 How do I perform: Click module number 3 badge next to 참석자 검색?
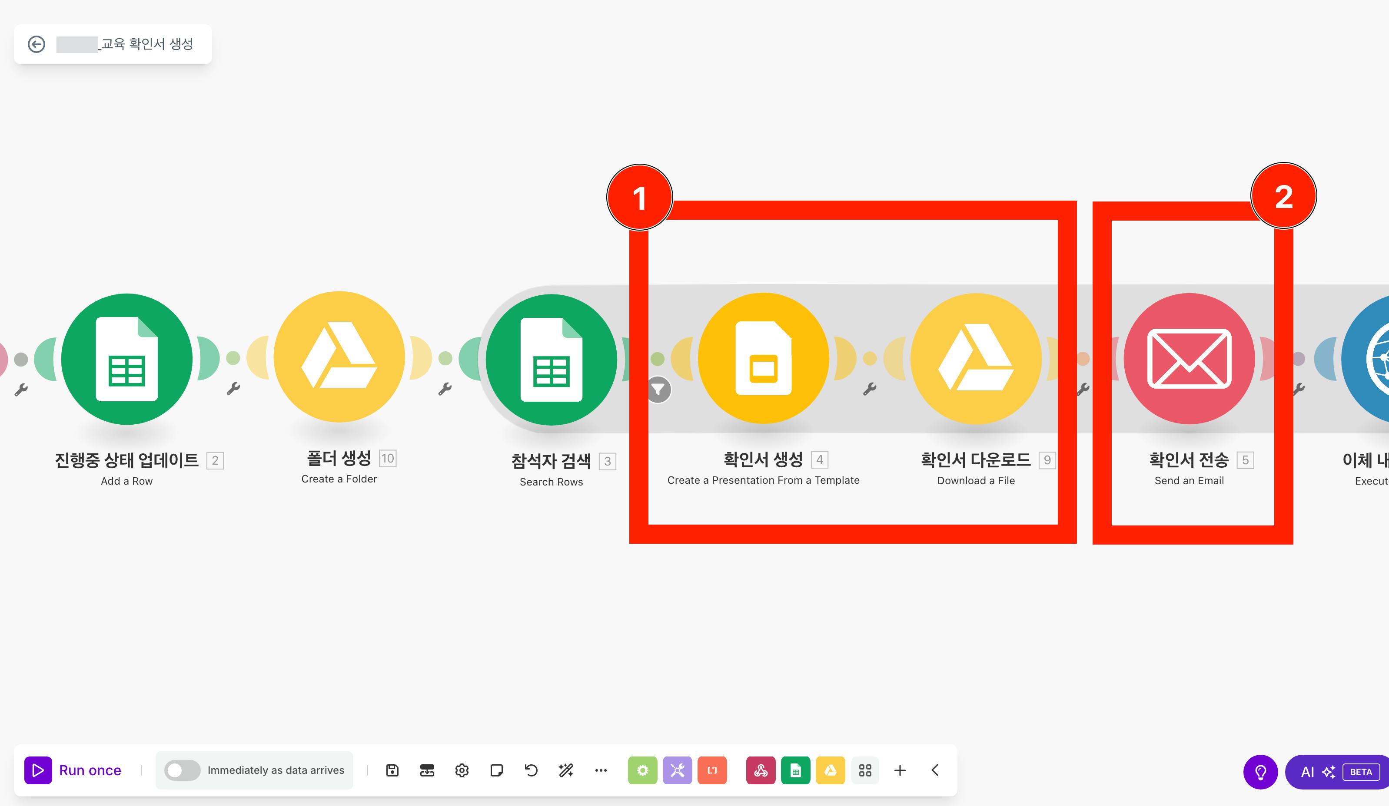(x=608, y=461)
